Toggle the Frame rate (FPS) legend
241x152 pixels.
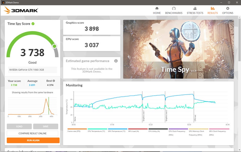click(77, 130)
